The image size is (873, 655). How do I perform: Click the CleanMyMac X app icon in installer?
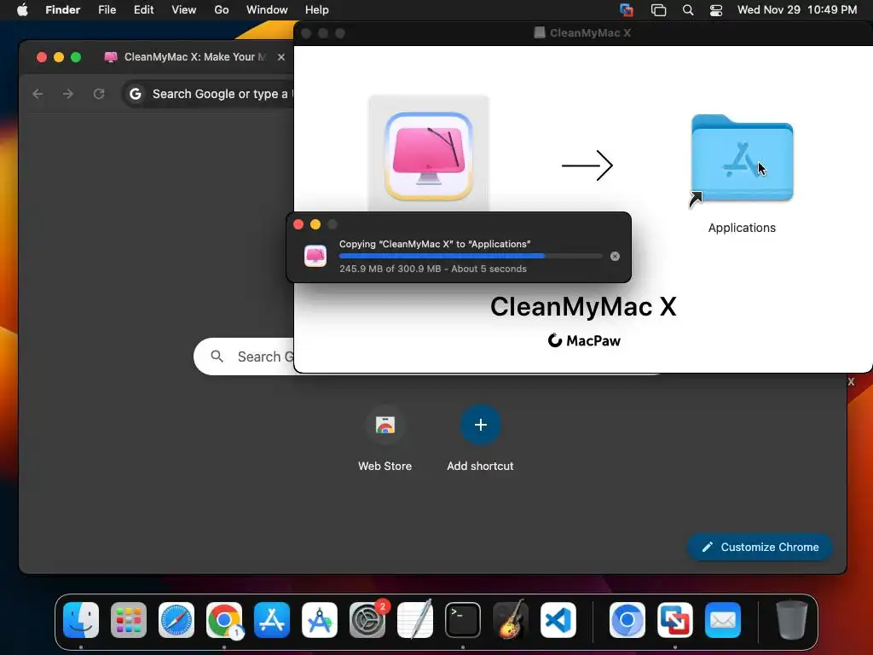point(429,156)
